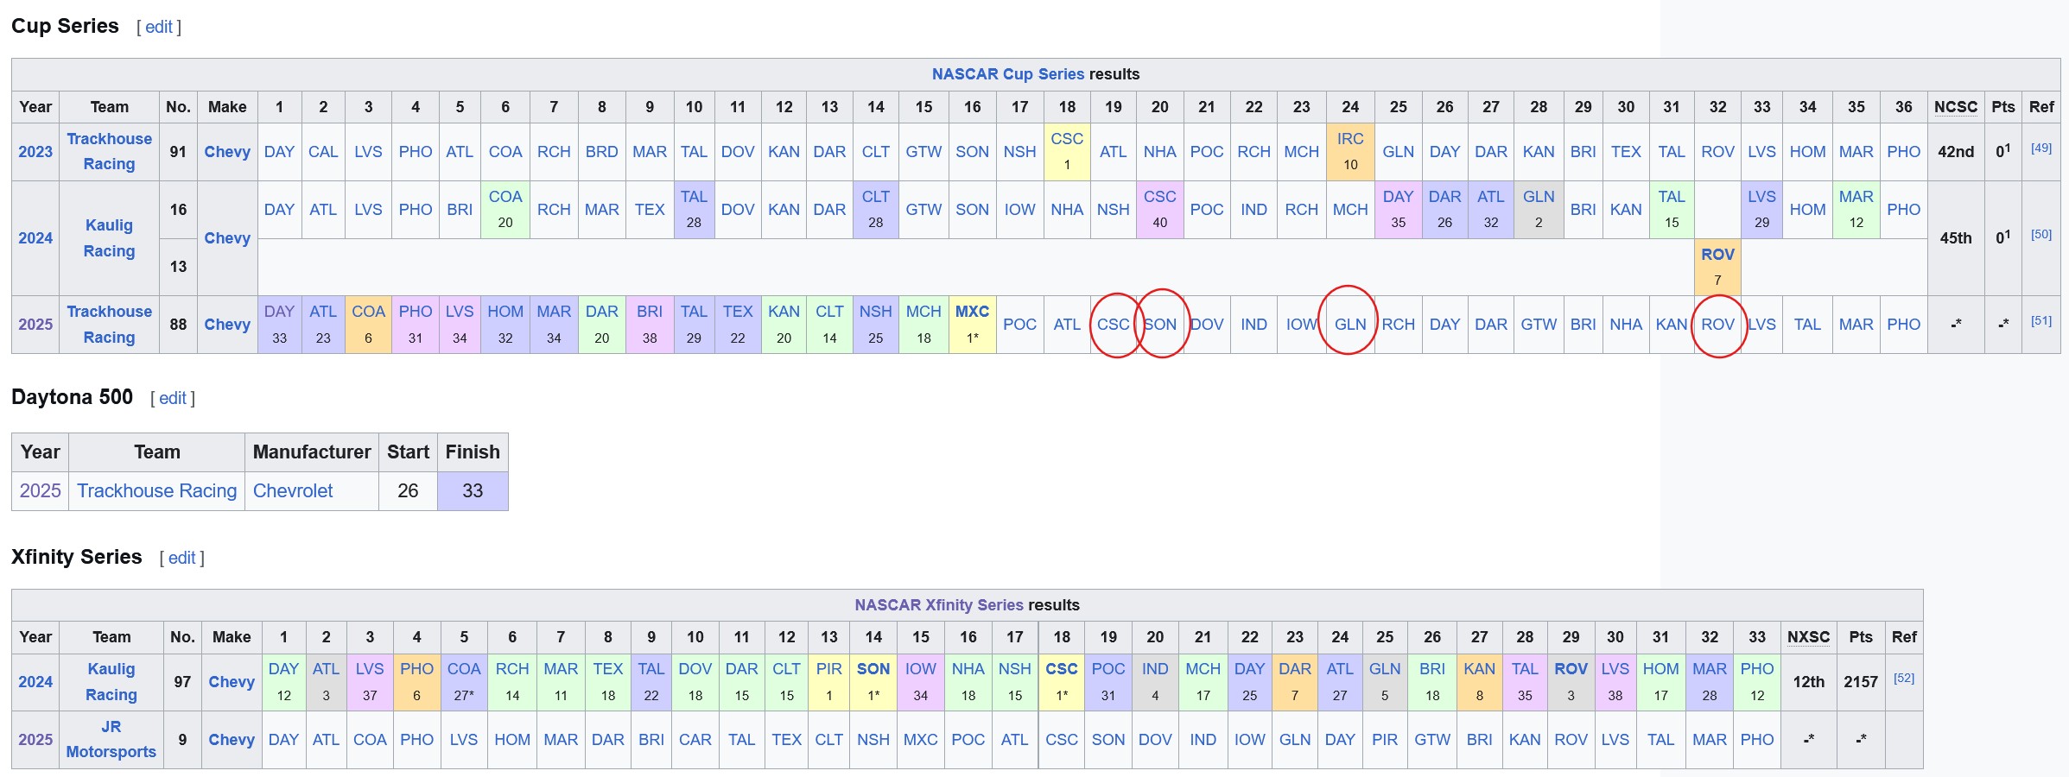Click the edit link beside Daytona 500 heading
Screen dimensions: 2069x777
(173, 398)
